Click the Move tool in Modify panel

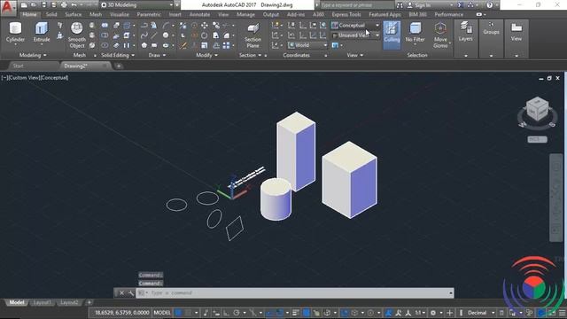(205, 26)
